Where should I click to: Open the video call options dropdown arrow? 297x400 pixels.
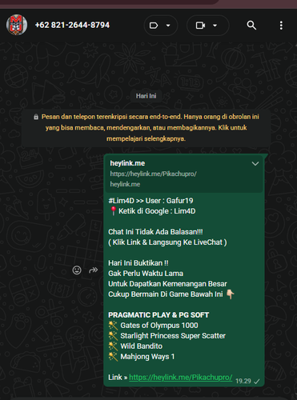coord(215,26)
